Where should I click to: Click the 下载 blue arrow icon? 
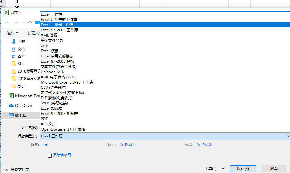pos(14,42)
